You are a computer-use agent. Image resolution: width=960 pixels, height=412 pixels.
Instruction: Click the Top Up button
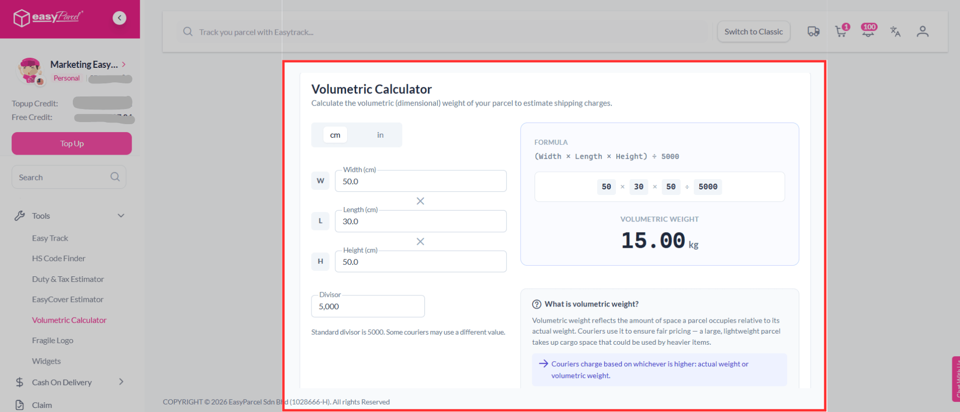click(72, 143)
